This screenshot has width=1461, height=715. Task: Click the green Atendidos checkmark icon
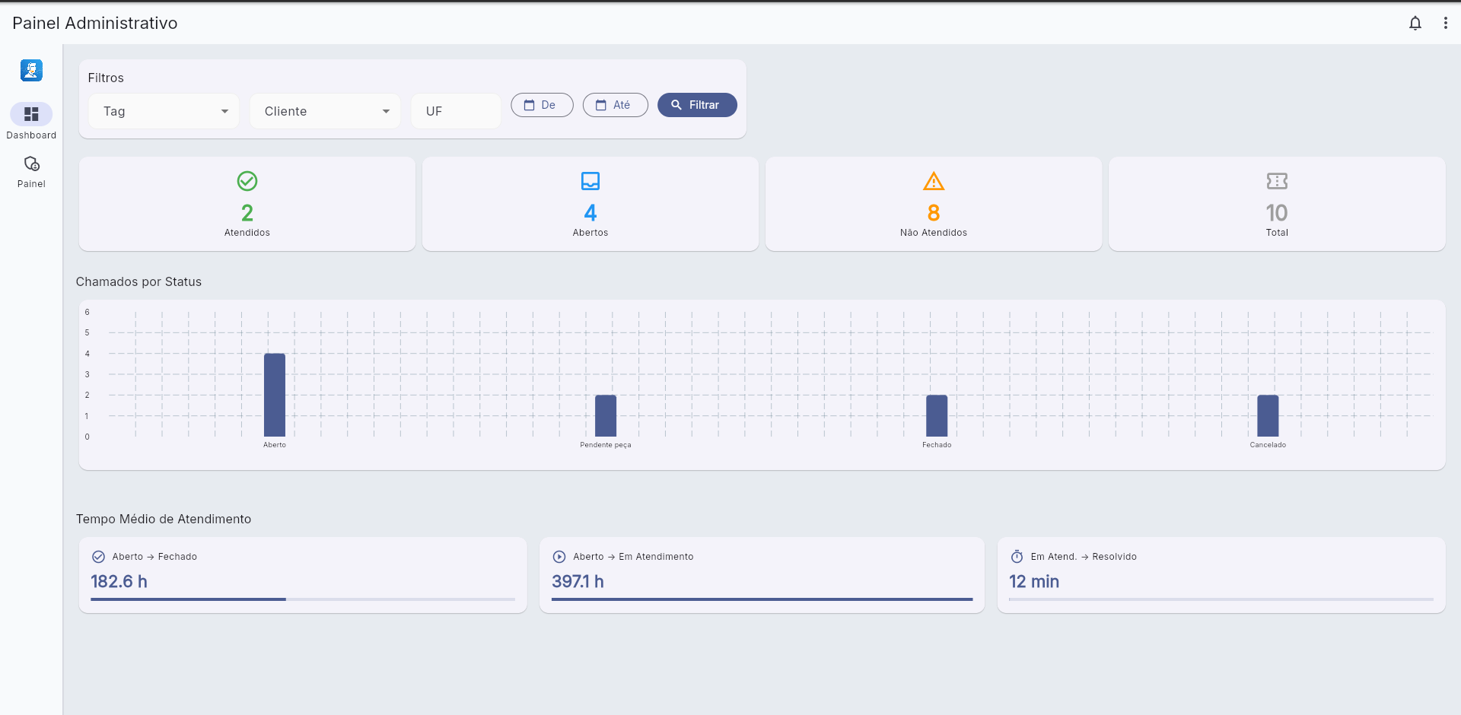coord(247,181)
